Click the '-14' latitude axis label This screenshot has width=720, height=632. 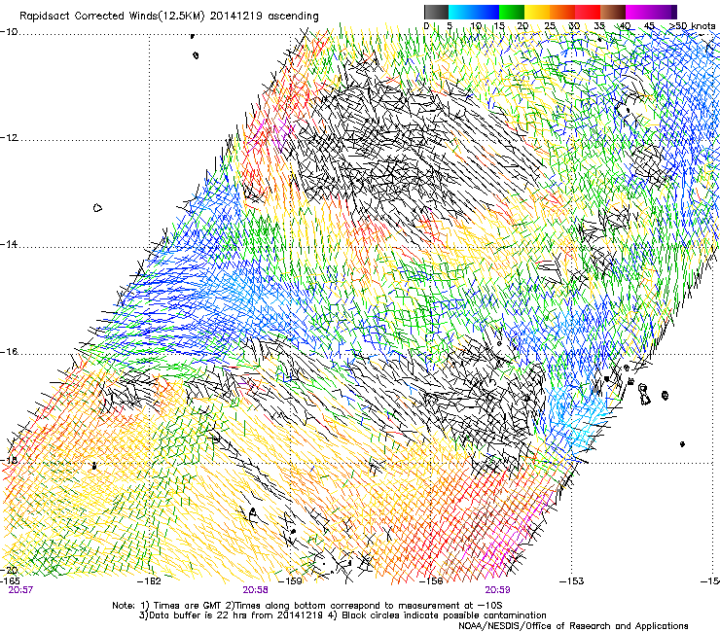click(x=9, y=245)
